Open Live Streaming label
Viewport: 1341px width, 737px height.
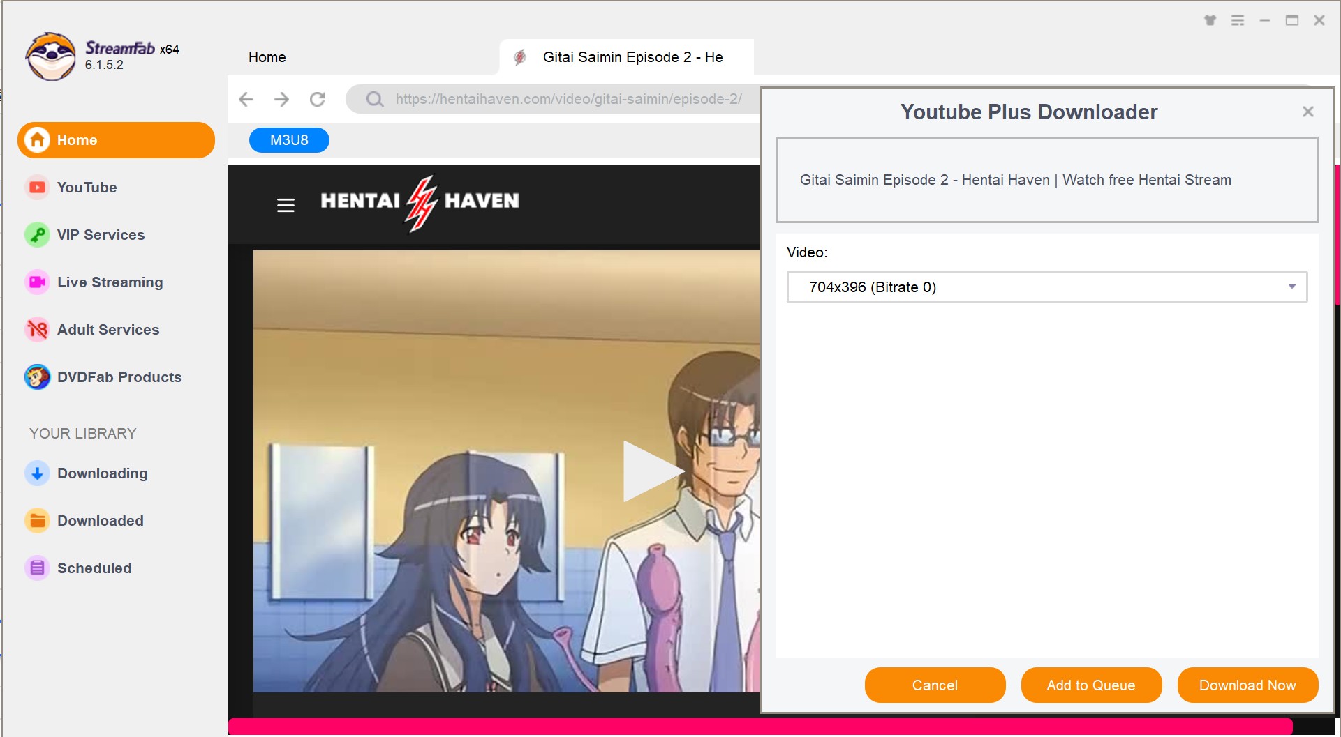click(x=110, y=282)
